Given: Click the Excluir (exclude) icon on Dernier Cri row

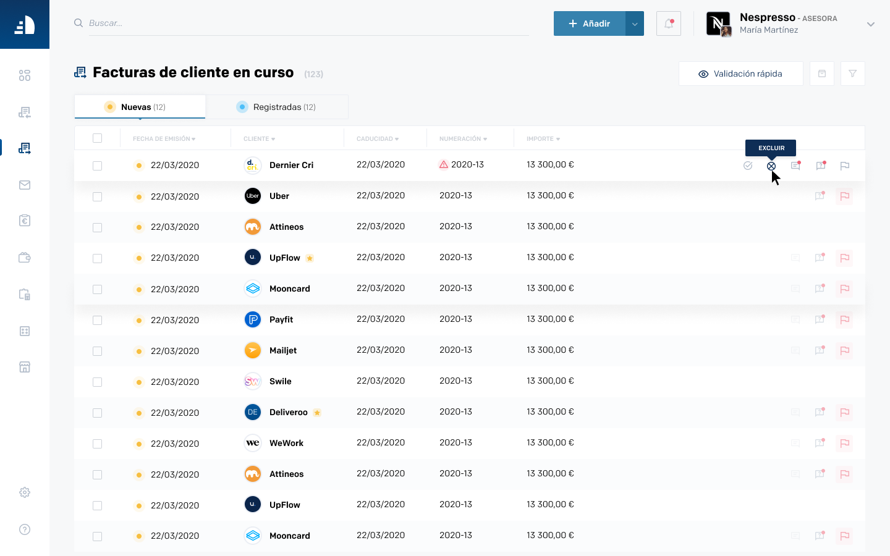Looking at the screenshot, I should 771,166.
